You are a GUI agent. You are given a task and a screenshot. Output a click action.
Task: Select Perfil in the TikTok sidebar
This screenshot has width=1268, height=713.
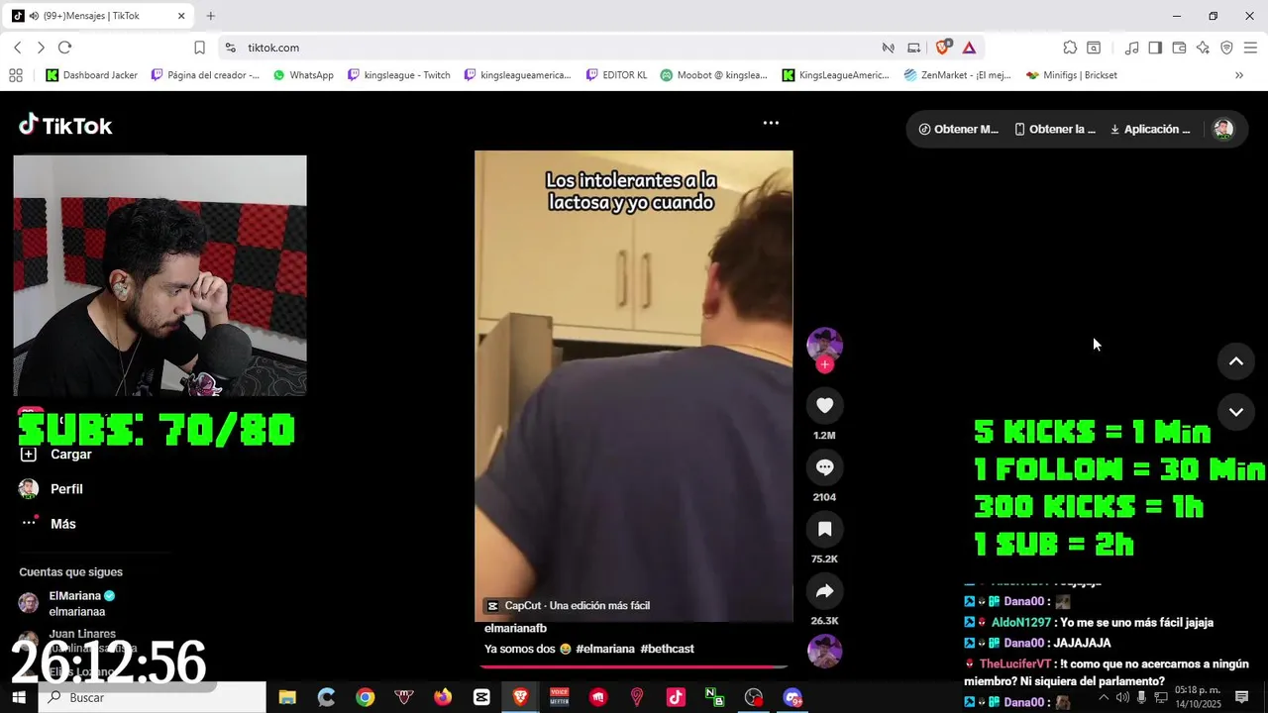(x=52, y=489)
